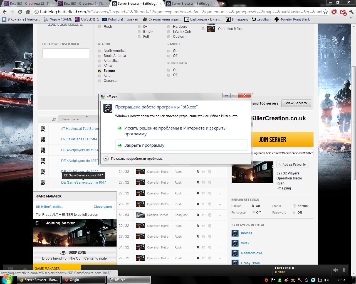Screen dimensions: 356x284
Task: Click the Gmail extension icon
Action: (343, 12)
